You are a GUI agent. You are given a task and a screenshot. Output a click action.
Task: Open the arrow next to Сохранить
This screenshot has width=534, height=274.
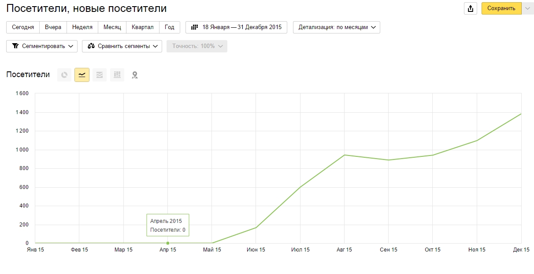[x=528, y=8]
